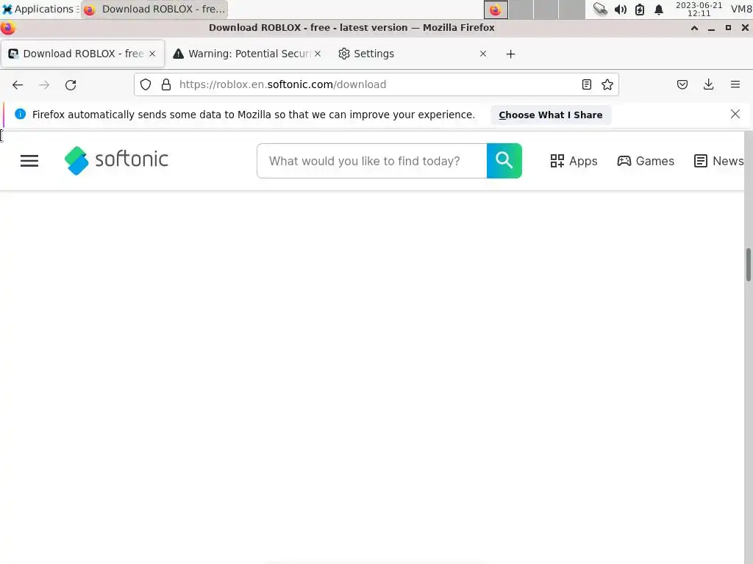Switch to the second workspace

(521, 9)
